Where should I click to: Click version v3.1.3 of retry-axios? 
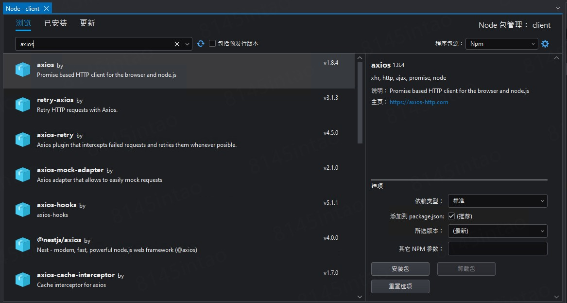click(x=330, y=98)
